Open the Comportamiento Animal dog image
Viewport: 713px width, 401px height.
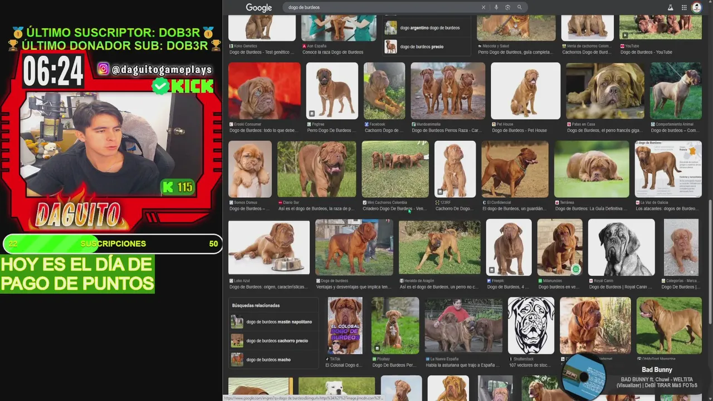pos(676,91)
